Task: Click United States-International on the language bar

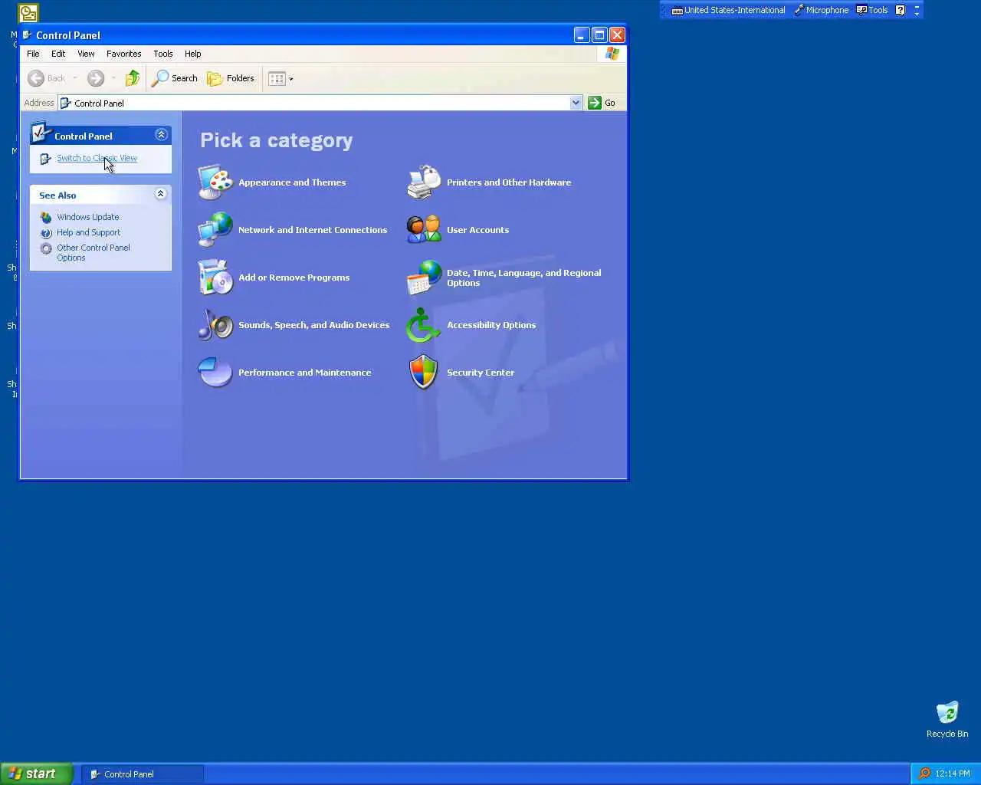Action: (729, 10)
